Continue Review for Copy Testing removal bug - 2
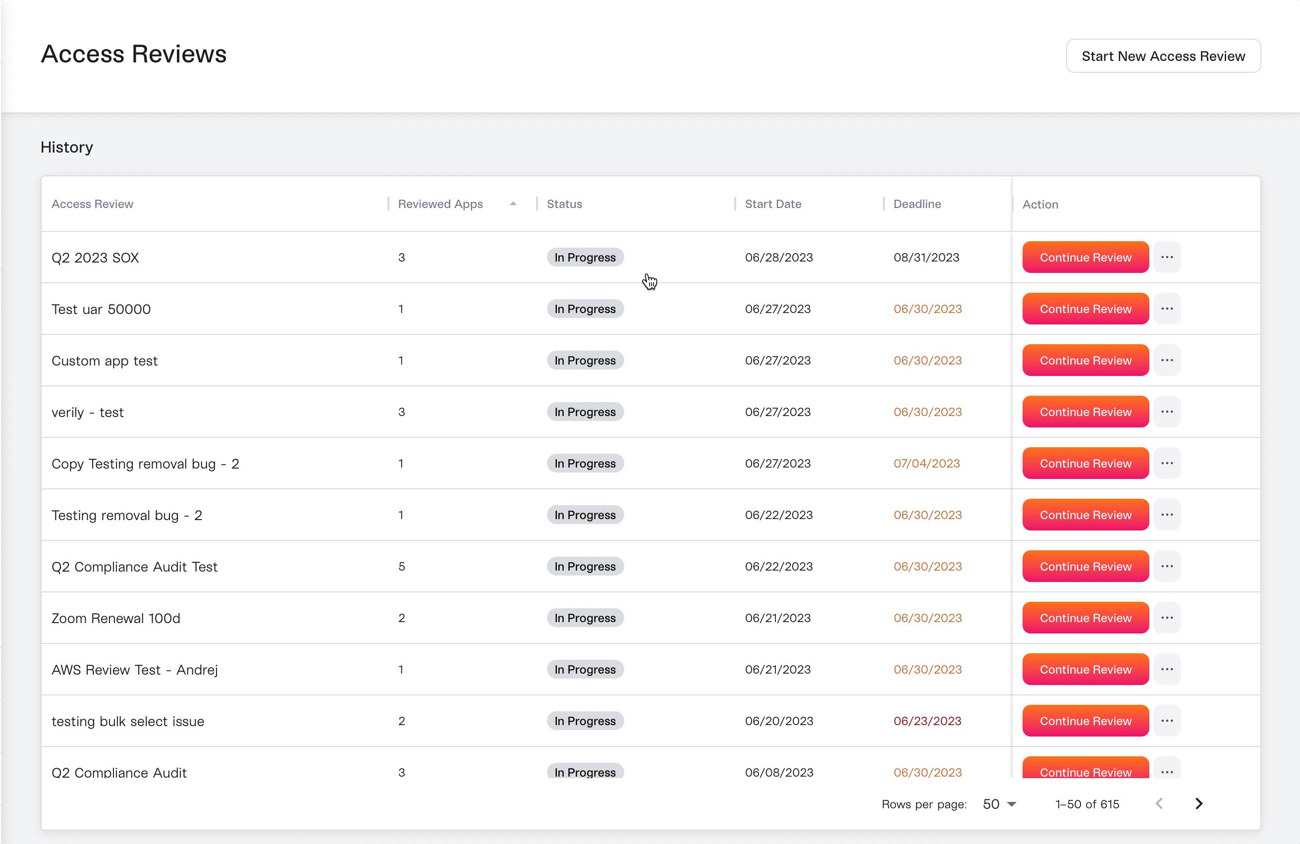The width and height of the screenshot is (1300, 844). 1085,463
